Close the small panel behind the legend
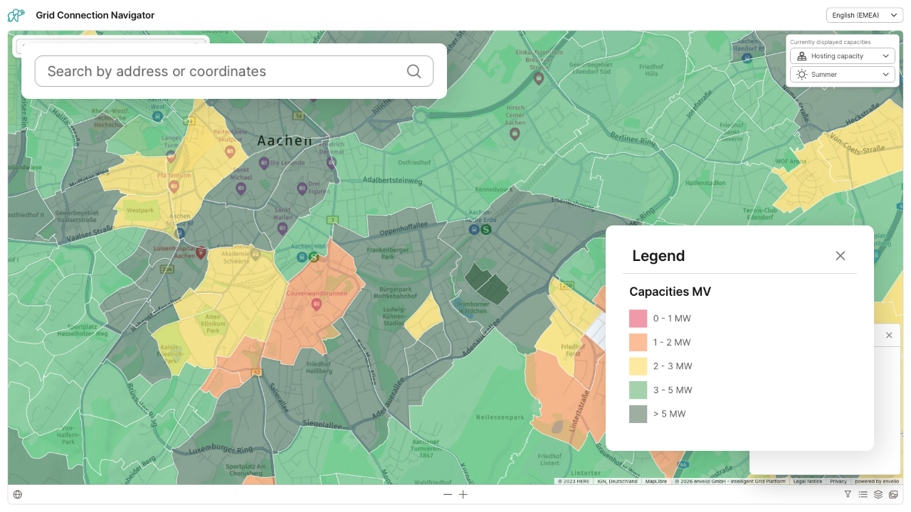The height and width of the screenshot is (512, 911). [x=889, y=335]
